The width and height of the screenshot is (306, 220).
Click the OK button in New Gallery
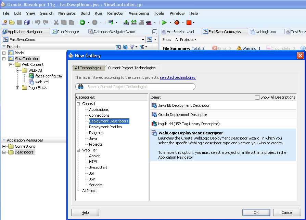pos(256,212)
